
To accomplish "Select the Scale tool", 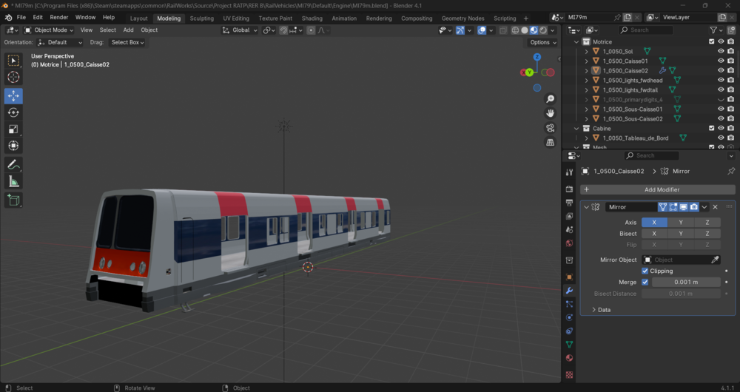I will (13, 129).
